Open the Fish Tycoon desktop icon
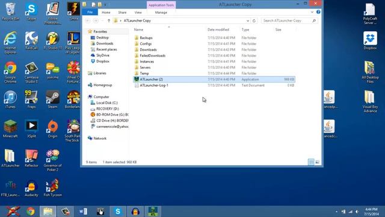The height and width of the screenshot is (217, 385). click(52, 187)
